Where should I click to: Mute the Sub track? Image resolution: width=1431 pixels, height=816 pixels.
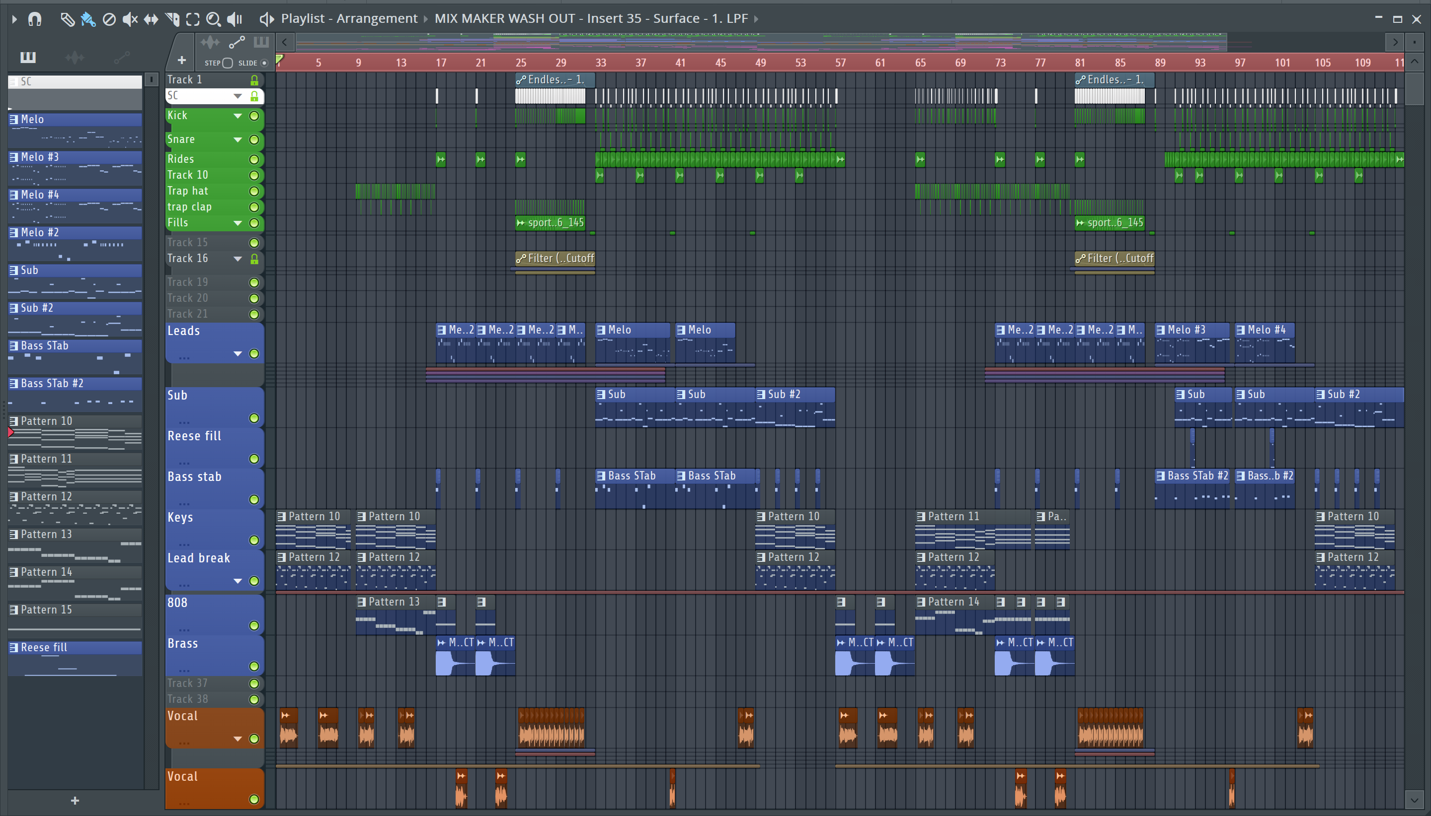coord(254,418)
